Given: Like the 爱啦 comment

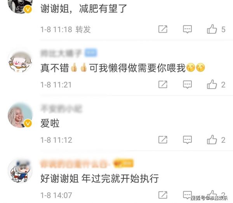Looking at the screenshot, I should (212, 140).
